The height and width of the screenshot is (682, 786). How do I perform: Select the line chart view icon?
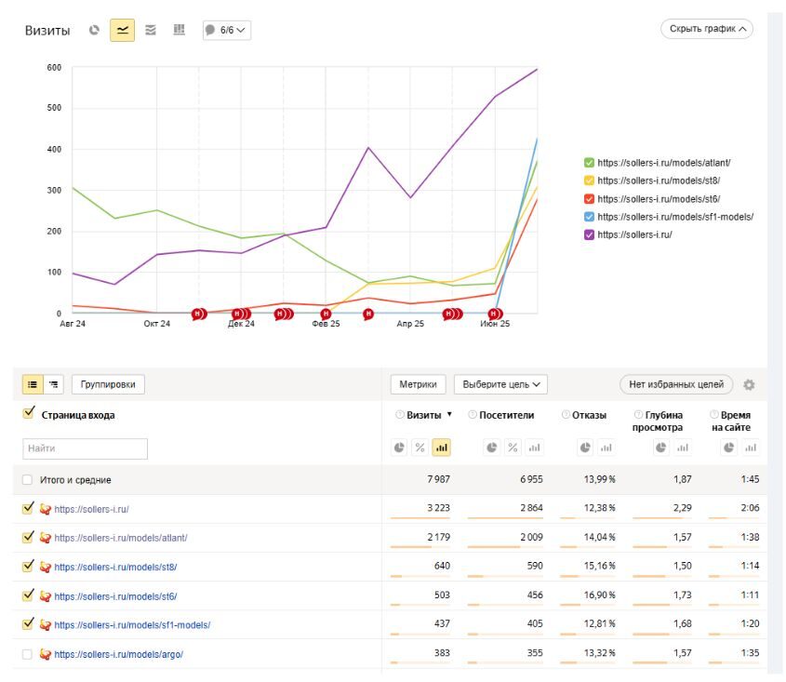tap(122, 30)
